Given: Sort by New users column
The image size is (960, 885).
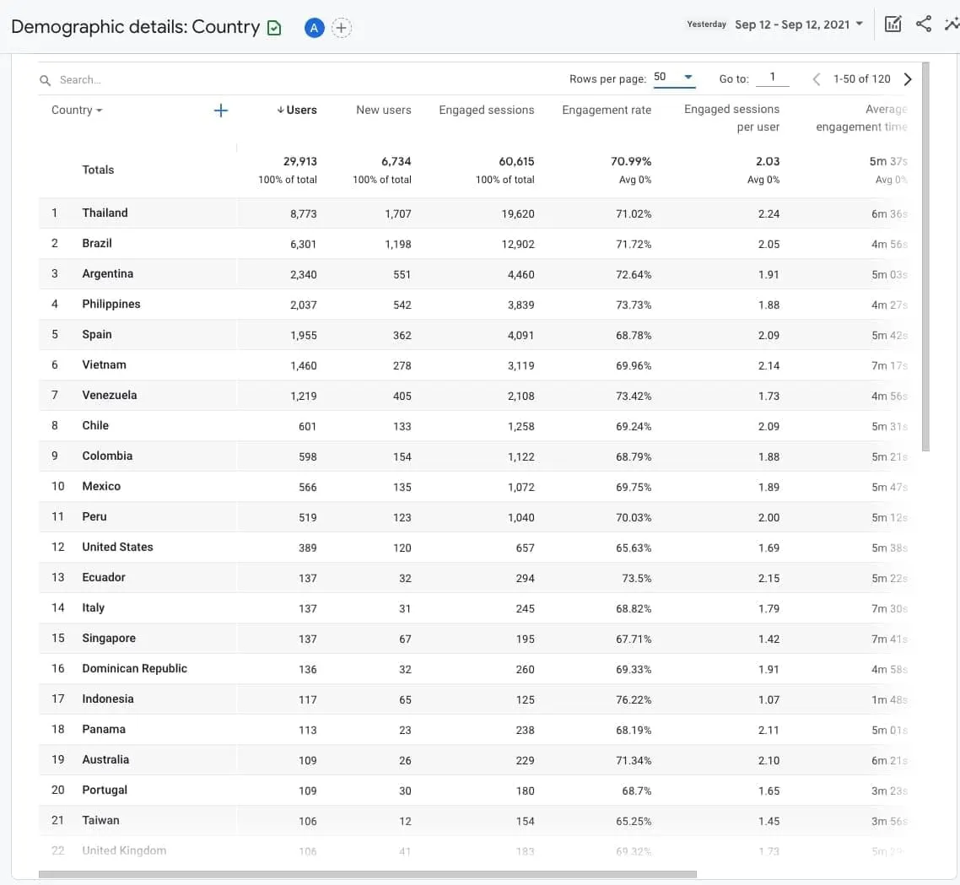Looking at the screenshot, I should click(383, 111).
